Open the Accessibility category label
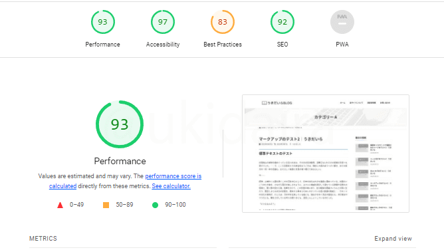 (163, 45)
